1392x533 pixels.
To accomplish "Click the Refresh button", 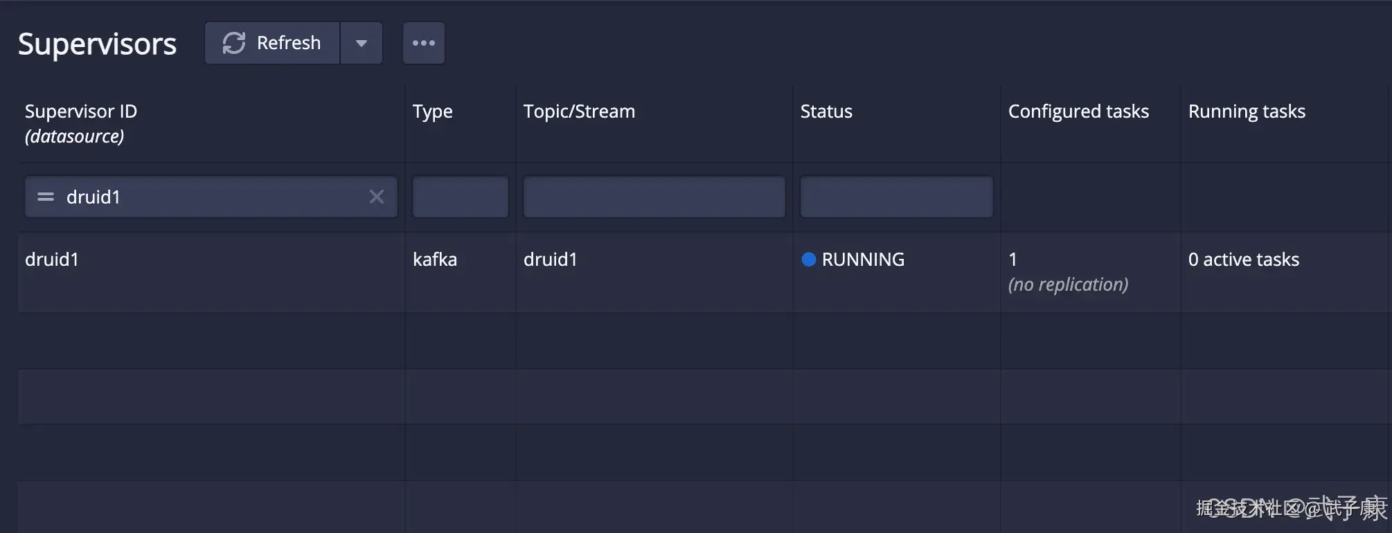I will (272, 43).
